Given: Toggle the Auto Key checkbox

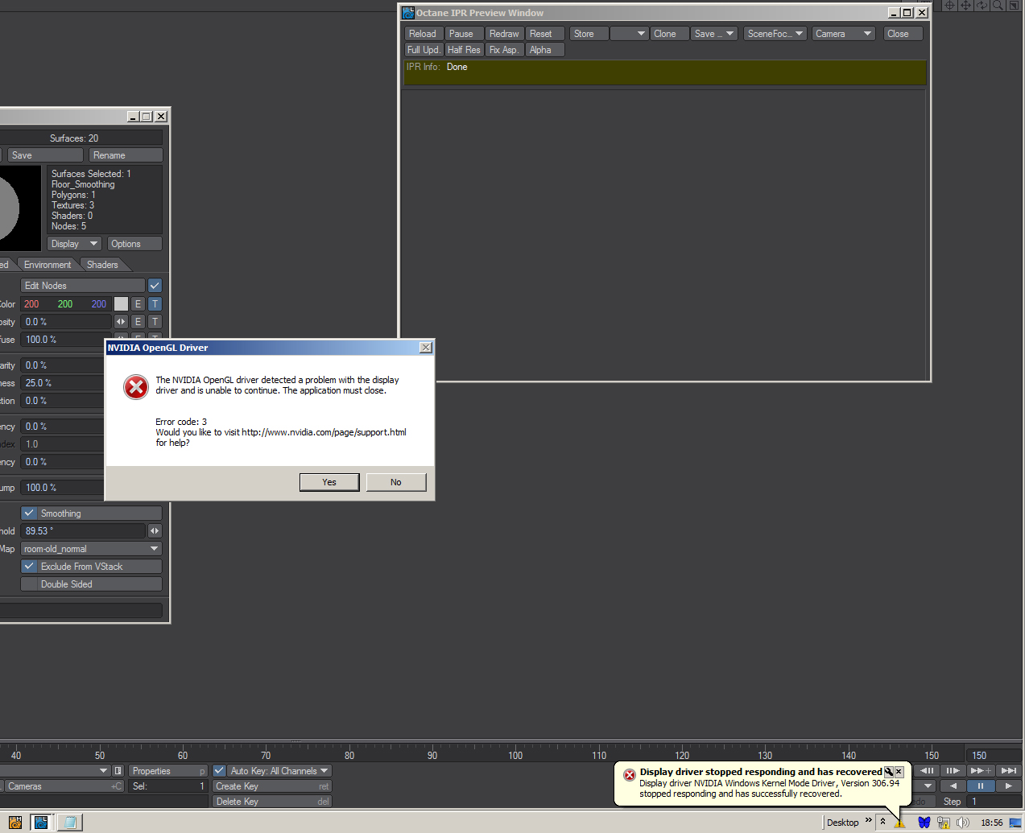Looking at the screenshot, I should (219, 771).
